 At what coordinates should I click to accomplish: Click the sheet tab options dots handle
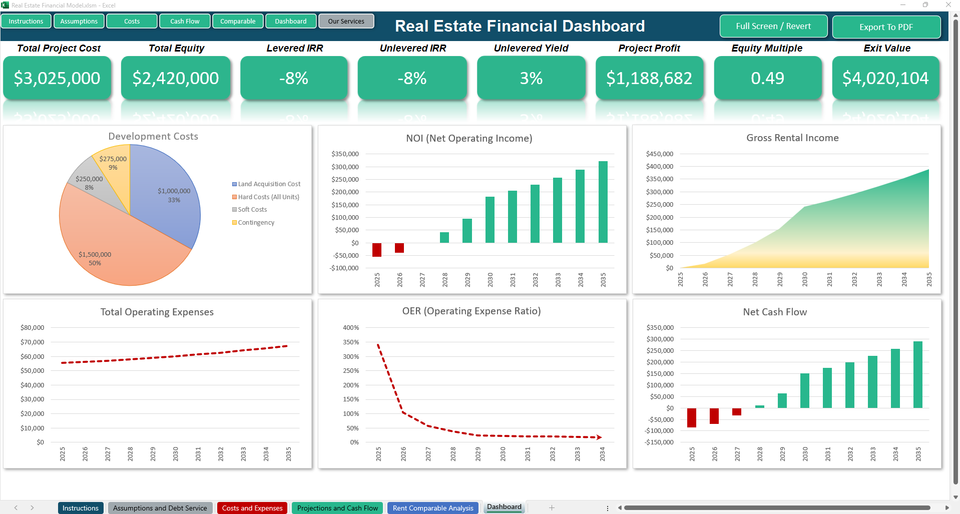coord(608,508)
